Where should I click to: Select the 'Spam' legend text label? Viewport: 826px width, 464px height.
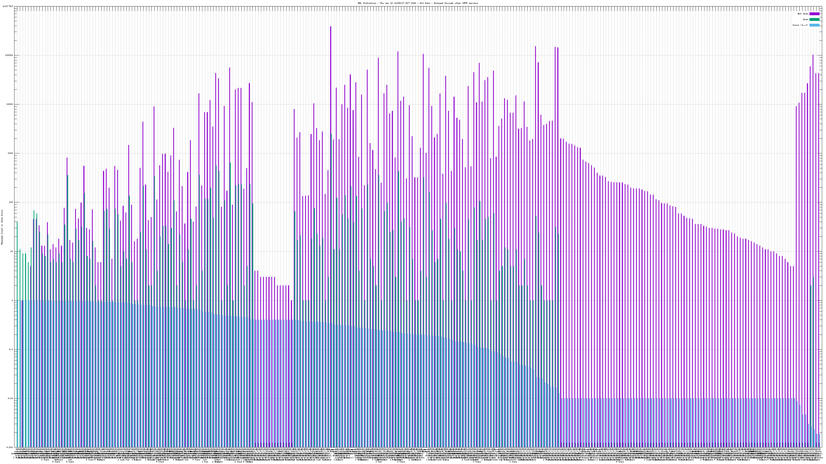[x=805, y=20]
